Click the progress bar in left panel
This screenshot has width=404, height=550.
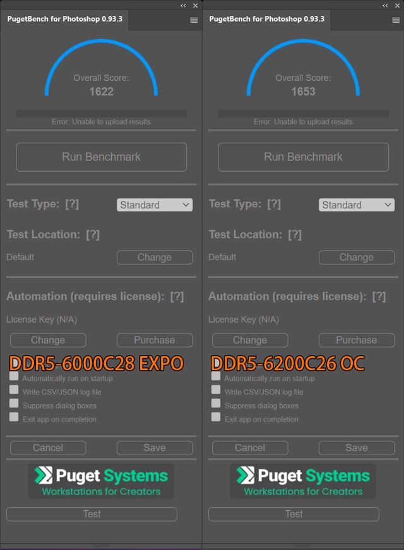click(102, 114)
